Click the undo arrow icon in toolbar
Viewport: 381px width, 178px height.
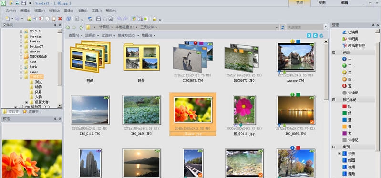tap(119, 19)
